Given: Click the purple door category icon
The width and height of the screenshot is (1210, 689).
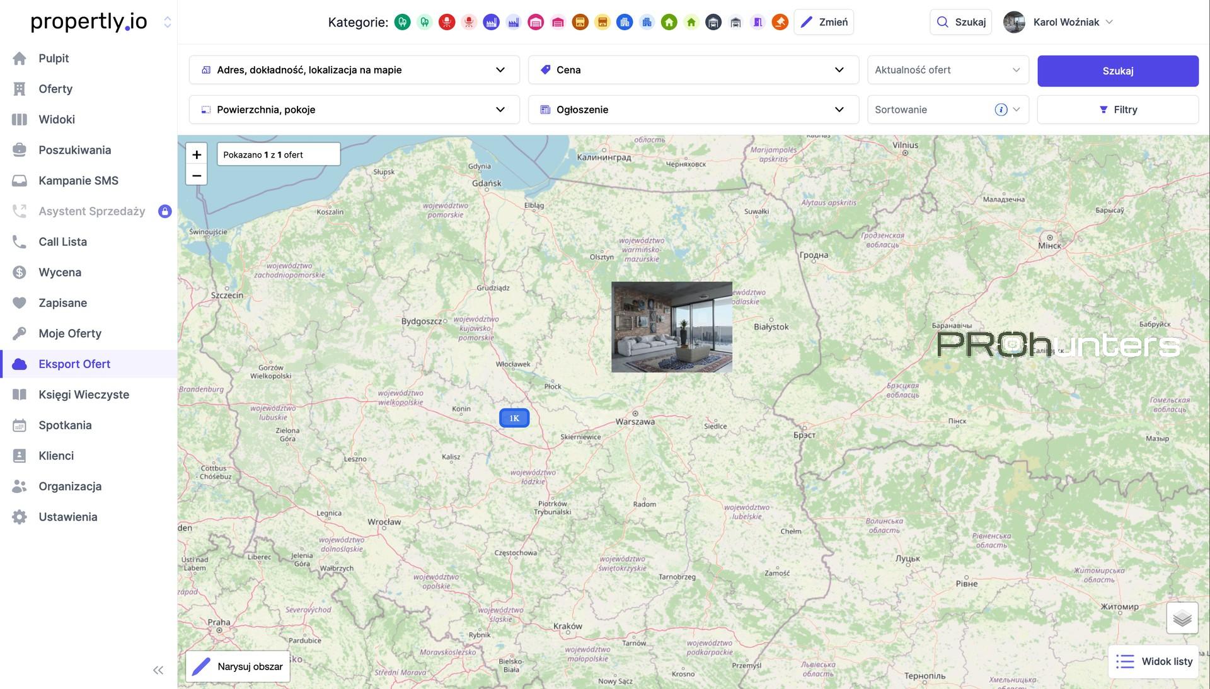Looking at the screenshot, I should pos(758,23).
